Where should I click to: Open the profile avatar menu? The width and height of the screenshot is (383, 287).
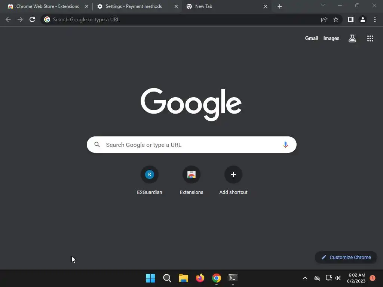click(363, 19)
